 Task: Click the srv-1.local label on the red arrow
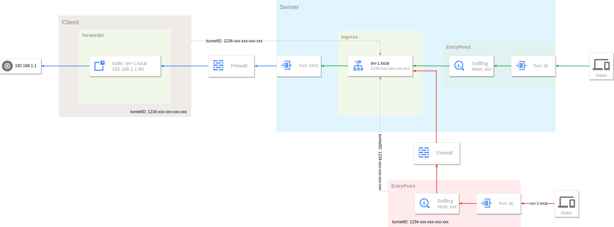[539, 203]
